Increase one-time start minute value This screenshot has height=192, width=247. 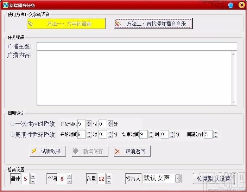pos(110,122)
